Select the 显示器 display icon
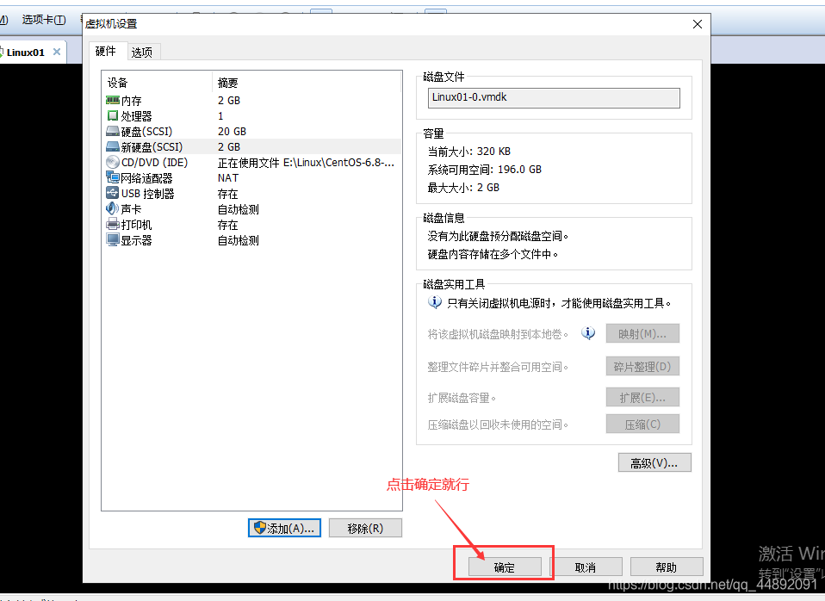 coord(113,240)
